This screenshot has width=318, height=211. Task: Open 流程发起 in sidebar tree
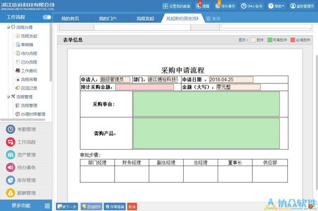(x=26, y=36)
